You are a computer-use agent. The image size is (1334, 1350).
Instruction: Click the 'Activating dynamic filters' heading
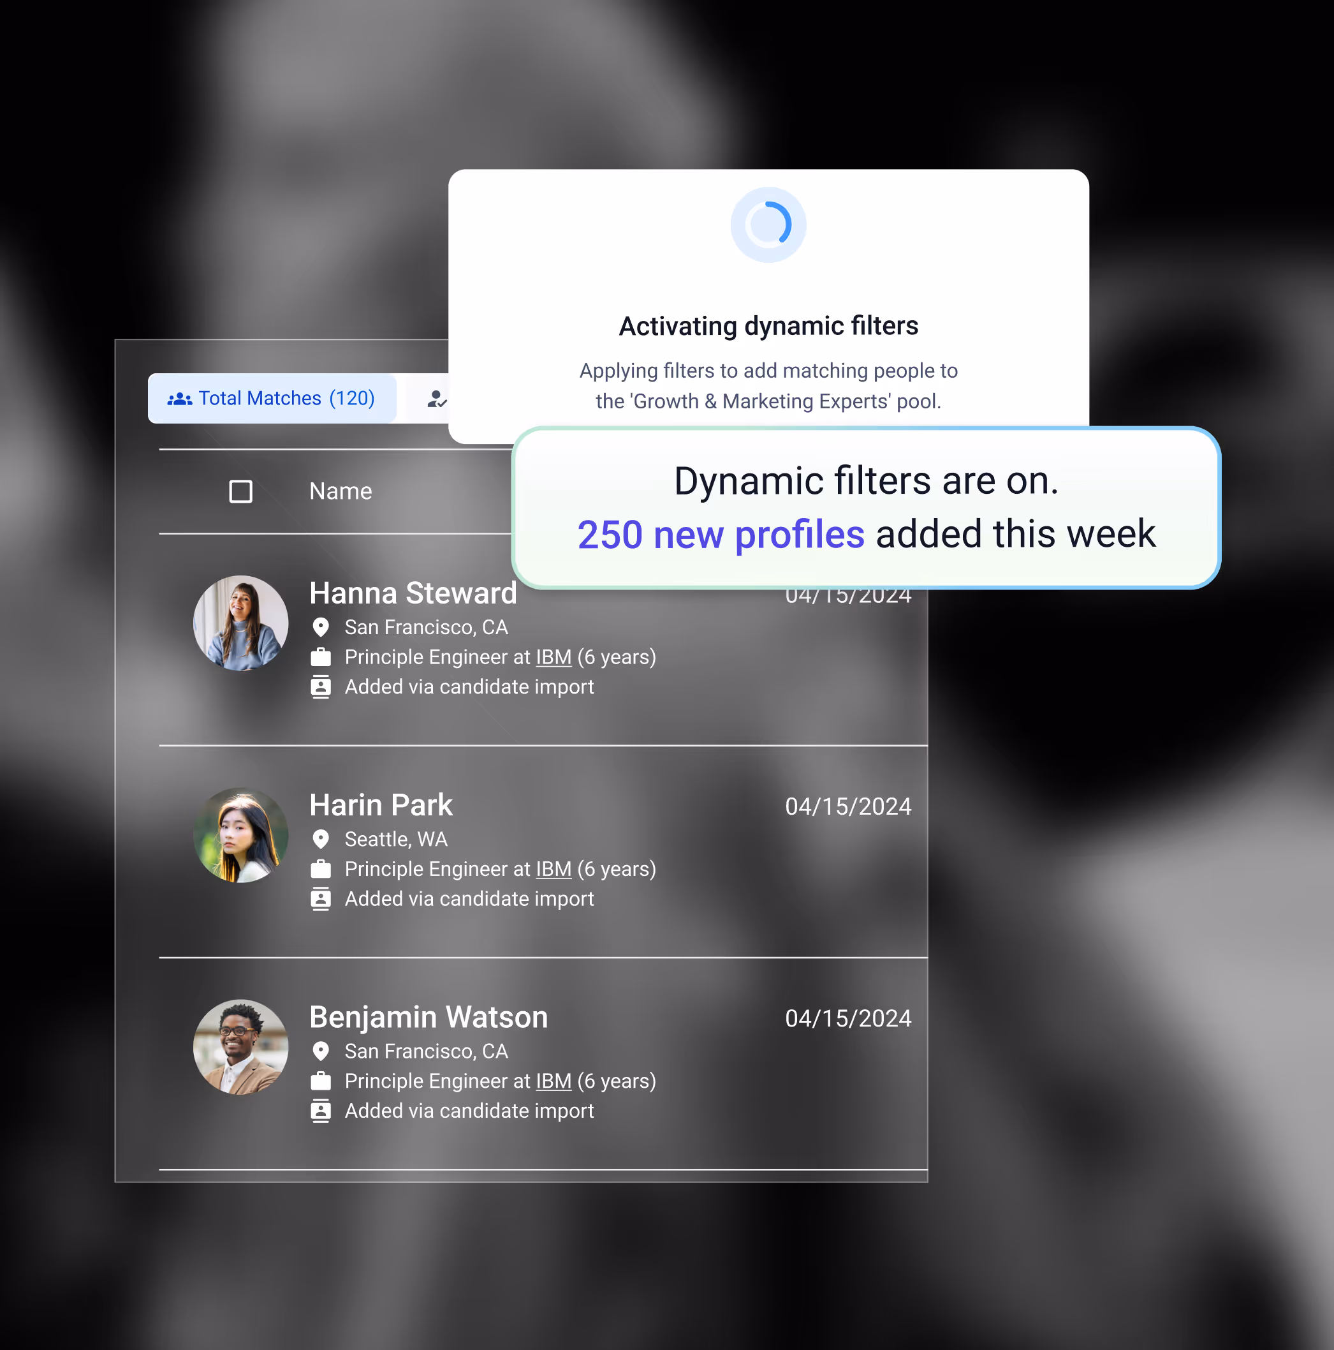click(768, 326)
